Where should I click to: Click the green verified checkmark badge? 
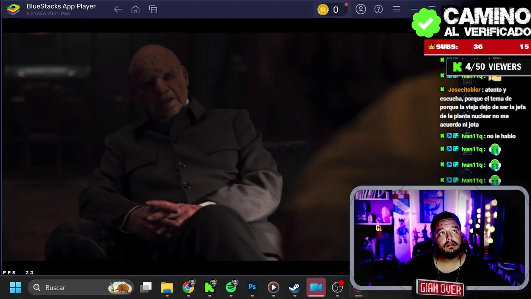coord(426,23)
